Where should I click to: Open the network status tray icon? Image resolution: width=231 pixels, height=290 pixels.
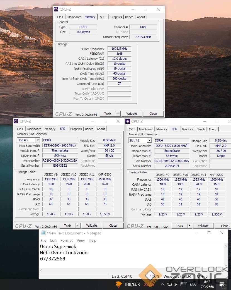[x=169, y=284]
